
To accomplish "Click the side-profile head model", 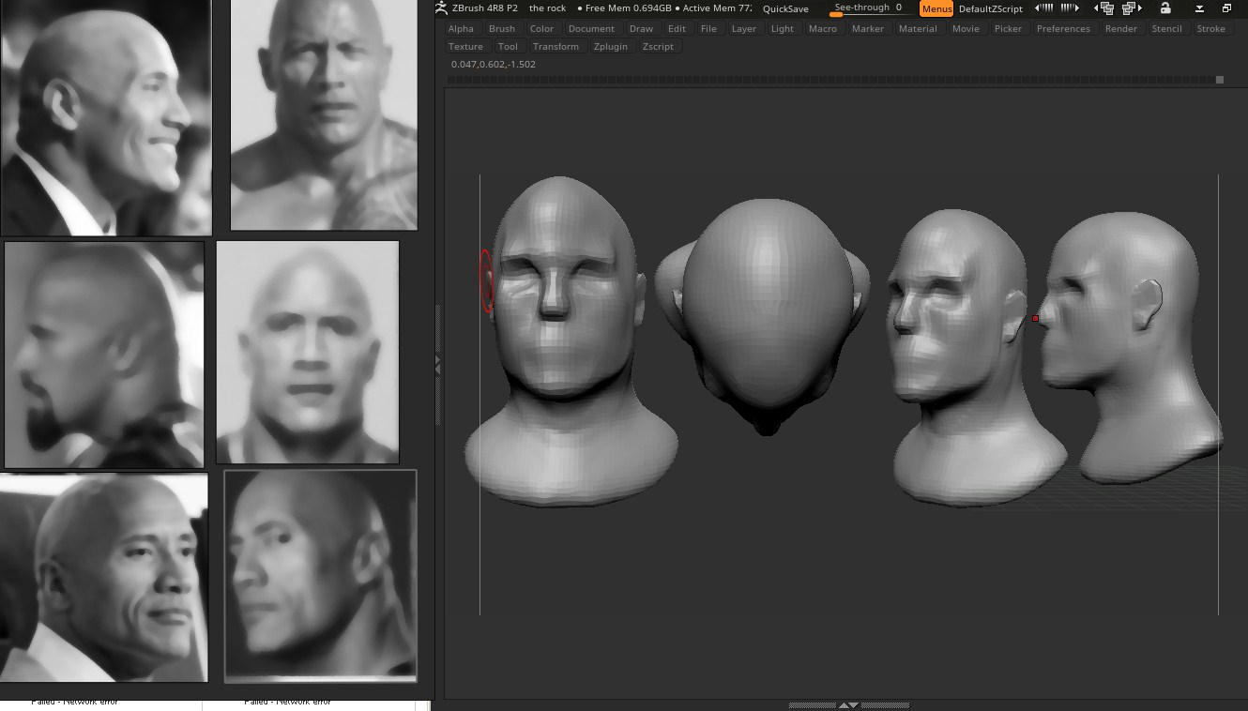I will pos(1131,347).
